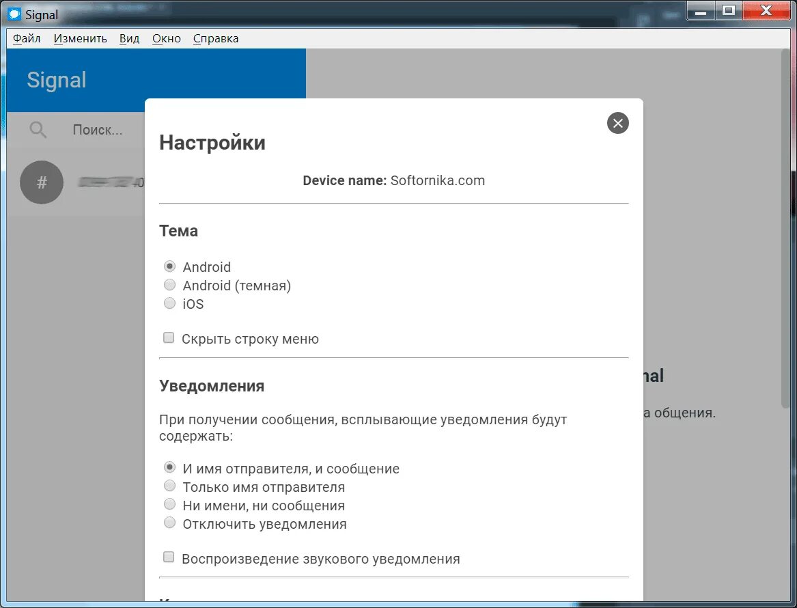
Task: Click the vertical scrollbar on the right
Action: coord(786,227)
